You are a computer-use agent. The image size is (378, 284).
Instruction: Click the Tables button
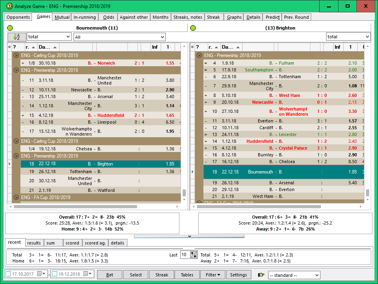[187, 275]
